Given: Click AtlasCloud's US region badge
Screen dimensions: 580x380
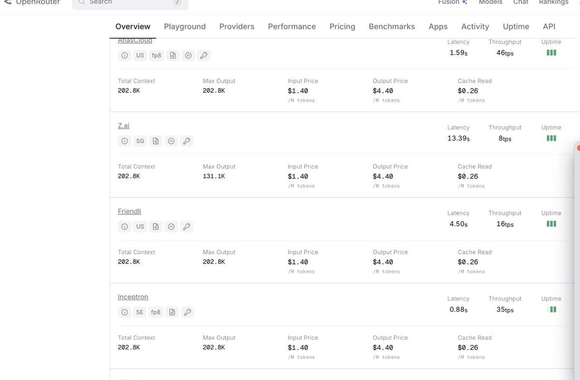Looking at the screenshot, I should [x=140, y=56].
